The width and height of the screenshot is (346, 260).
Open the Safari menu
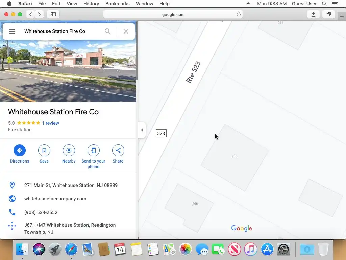point(25,4)
